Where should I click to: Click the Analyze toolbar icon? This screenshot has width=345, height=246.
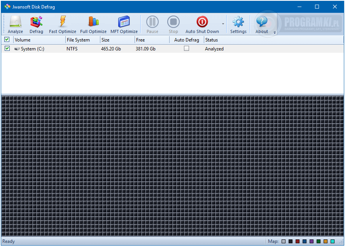tap(15, 24)
